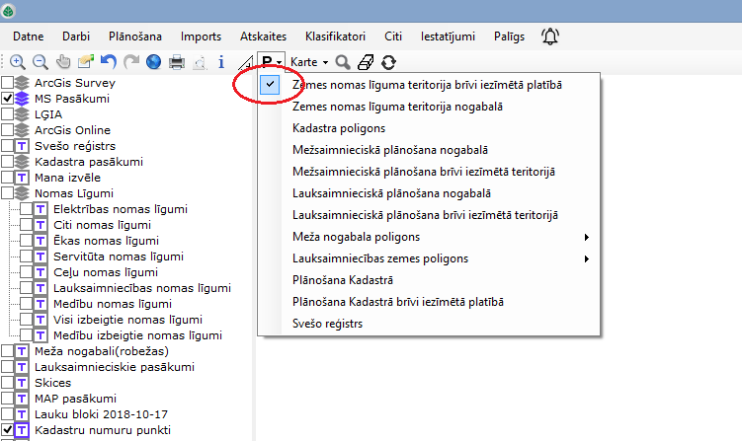Viewport: 742px width, 441px height.
Task: Activate the blue info identify tool
Action: (x=221, y=62)
